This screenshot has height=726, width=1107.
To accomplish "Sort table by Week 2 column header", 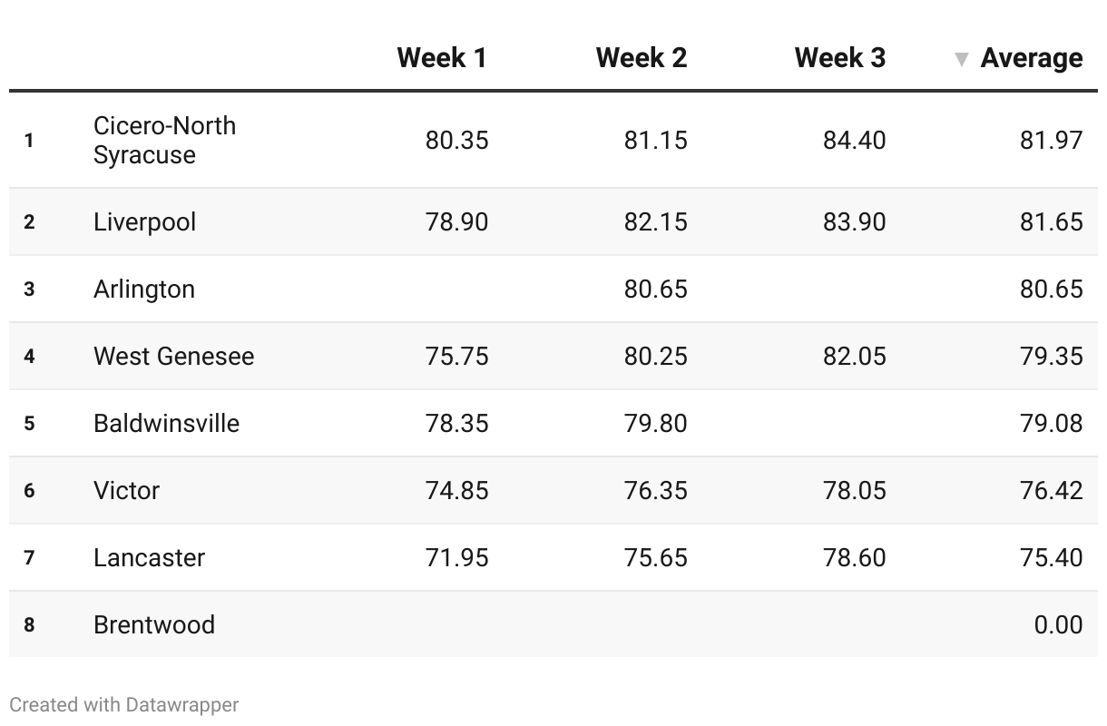I will 642,58.
